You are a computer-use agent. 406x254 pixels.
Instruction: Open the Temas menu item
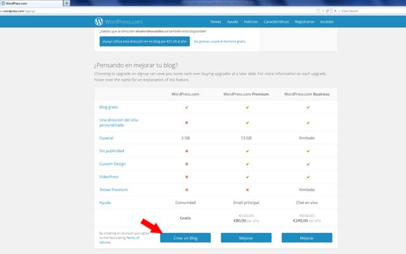pos(216,22)
